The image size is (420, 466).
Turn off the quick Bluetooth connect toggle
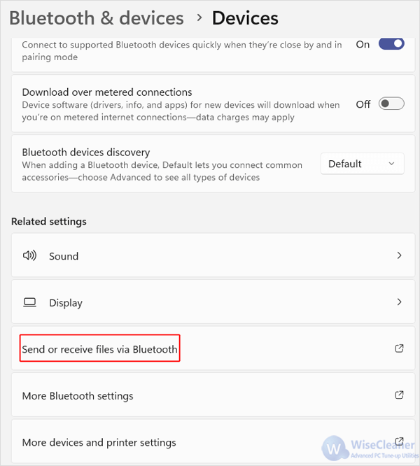[x=391, y=44]
